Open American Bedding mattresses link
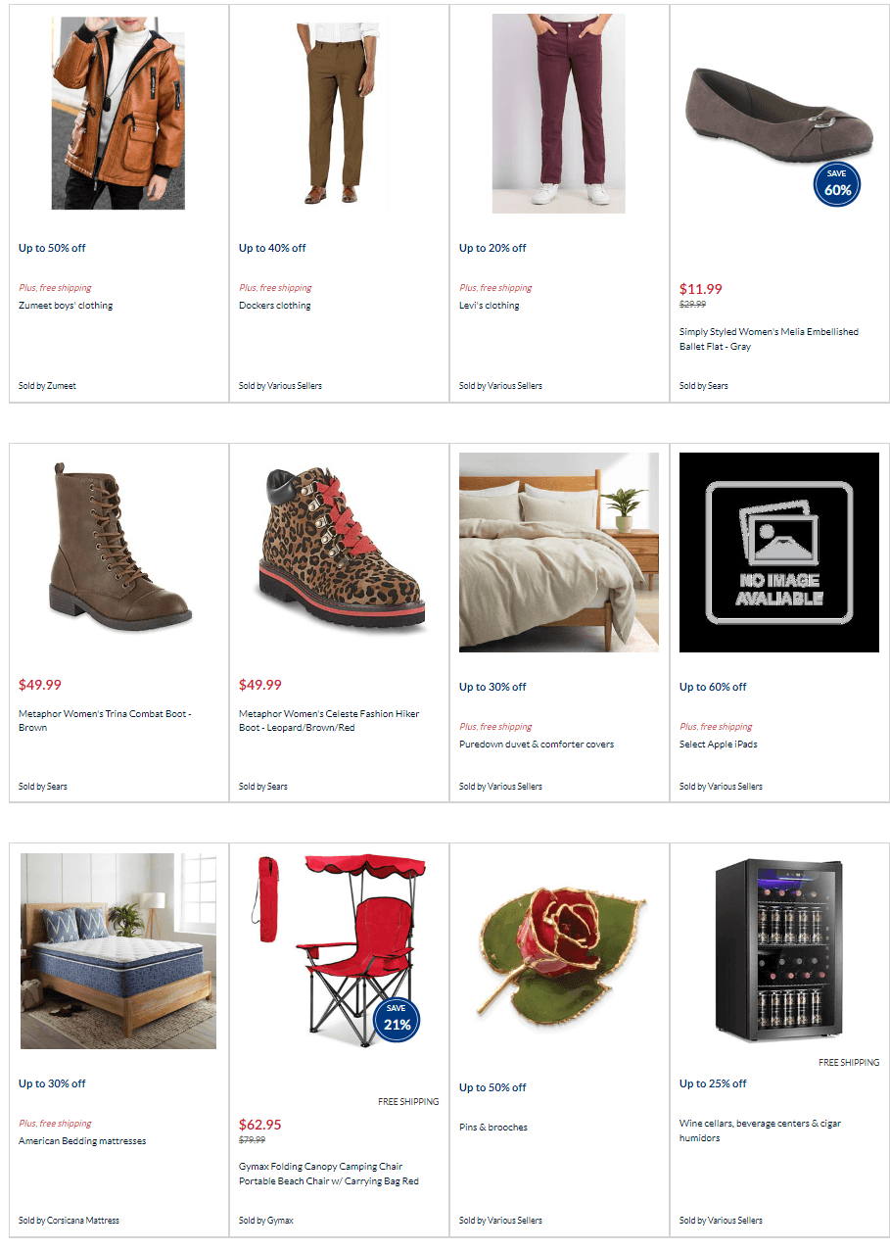Screen dimensions: 890x1250 (82, 1141)
